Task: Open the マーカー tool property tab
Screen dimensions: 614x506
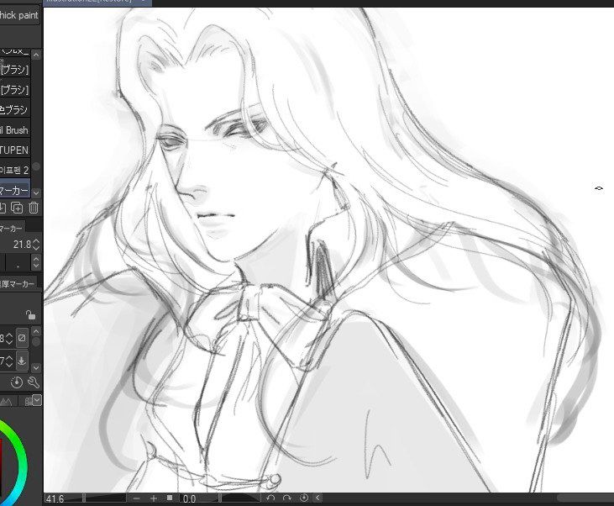Action: click(12, 228)
